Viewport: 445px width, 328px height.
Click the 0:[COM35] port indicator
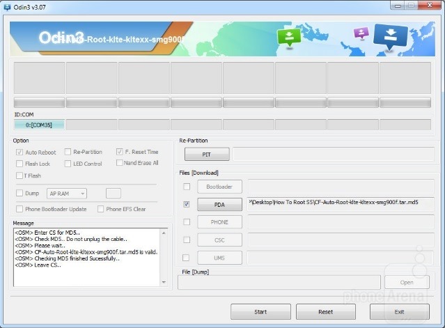point(39,125)
